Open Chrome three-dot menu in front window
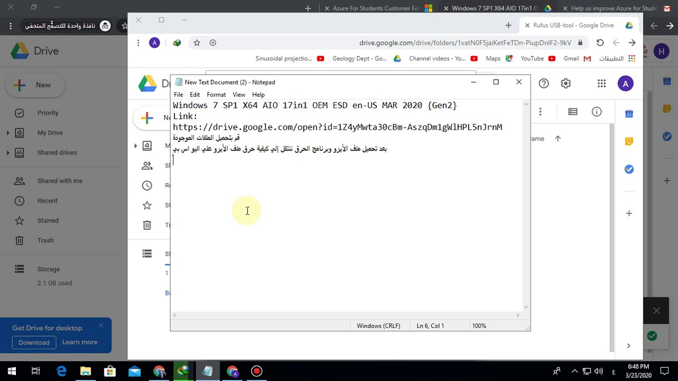 [x=138, y=43]
